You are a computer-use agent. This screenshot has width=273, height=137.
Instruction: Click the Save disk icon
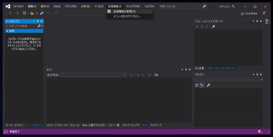click(x=37, y=13)
